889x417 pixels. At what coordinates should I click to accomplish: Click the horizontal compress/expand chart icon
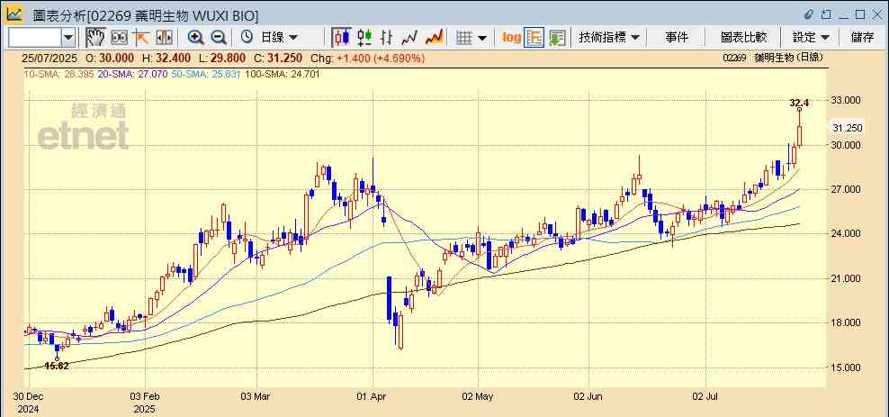tap(164, 38)
